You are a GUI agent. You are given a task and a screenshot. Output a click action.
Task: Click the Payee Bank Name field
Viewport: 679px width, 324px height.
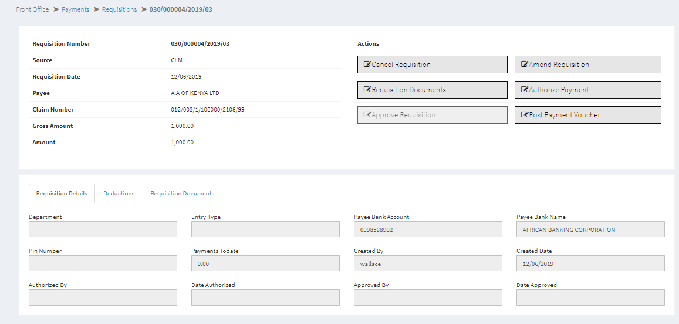coord(590,230)
